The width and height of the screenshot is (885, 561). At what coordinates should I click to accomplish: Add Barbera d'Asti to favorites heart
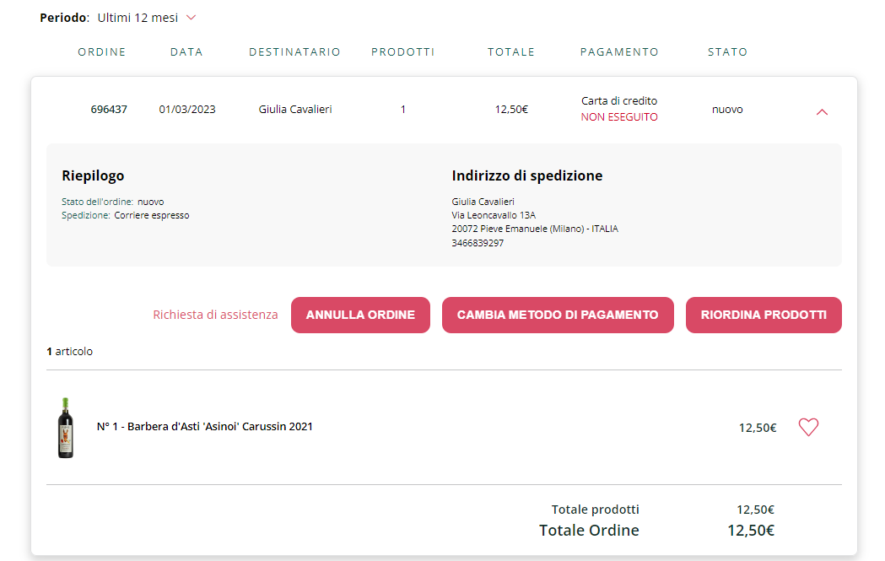coord(808,427)
